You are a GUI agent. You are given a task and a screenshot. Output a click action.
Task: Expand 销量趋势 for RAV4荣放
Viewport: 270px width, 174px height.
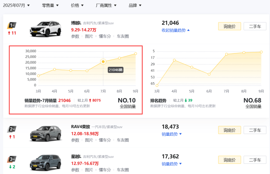(x=171, y=134)
